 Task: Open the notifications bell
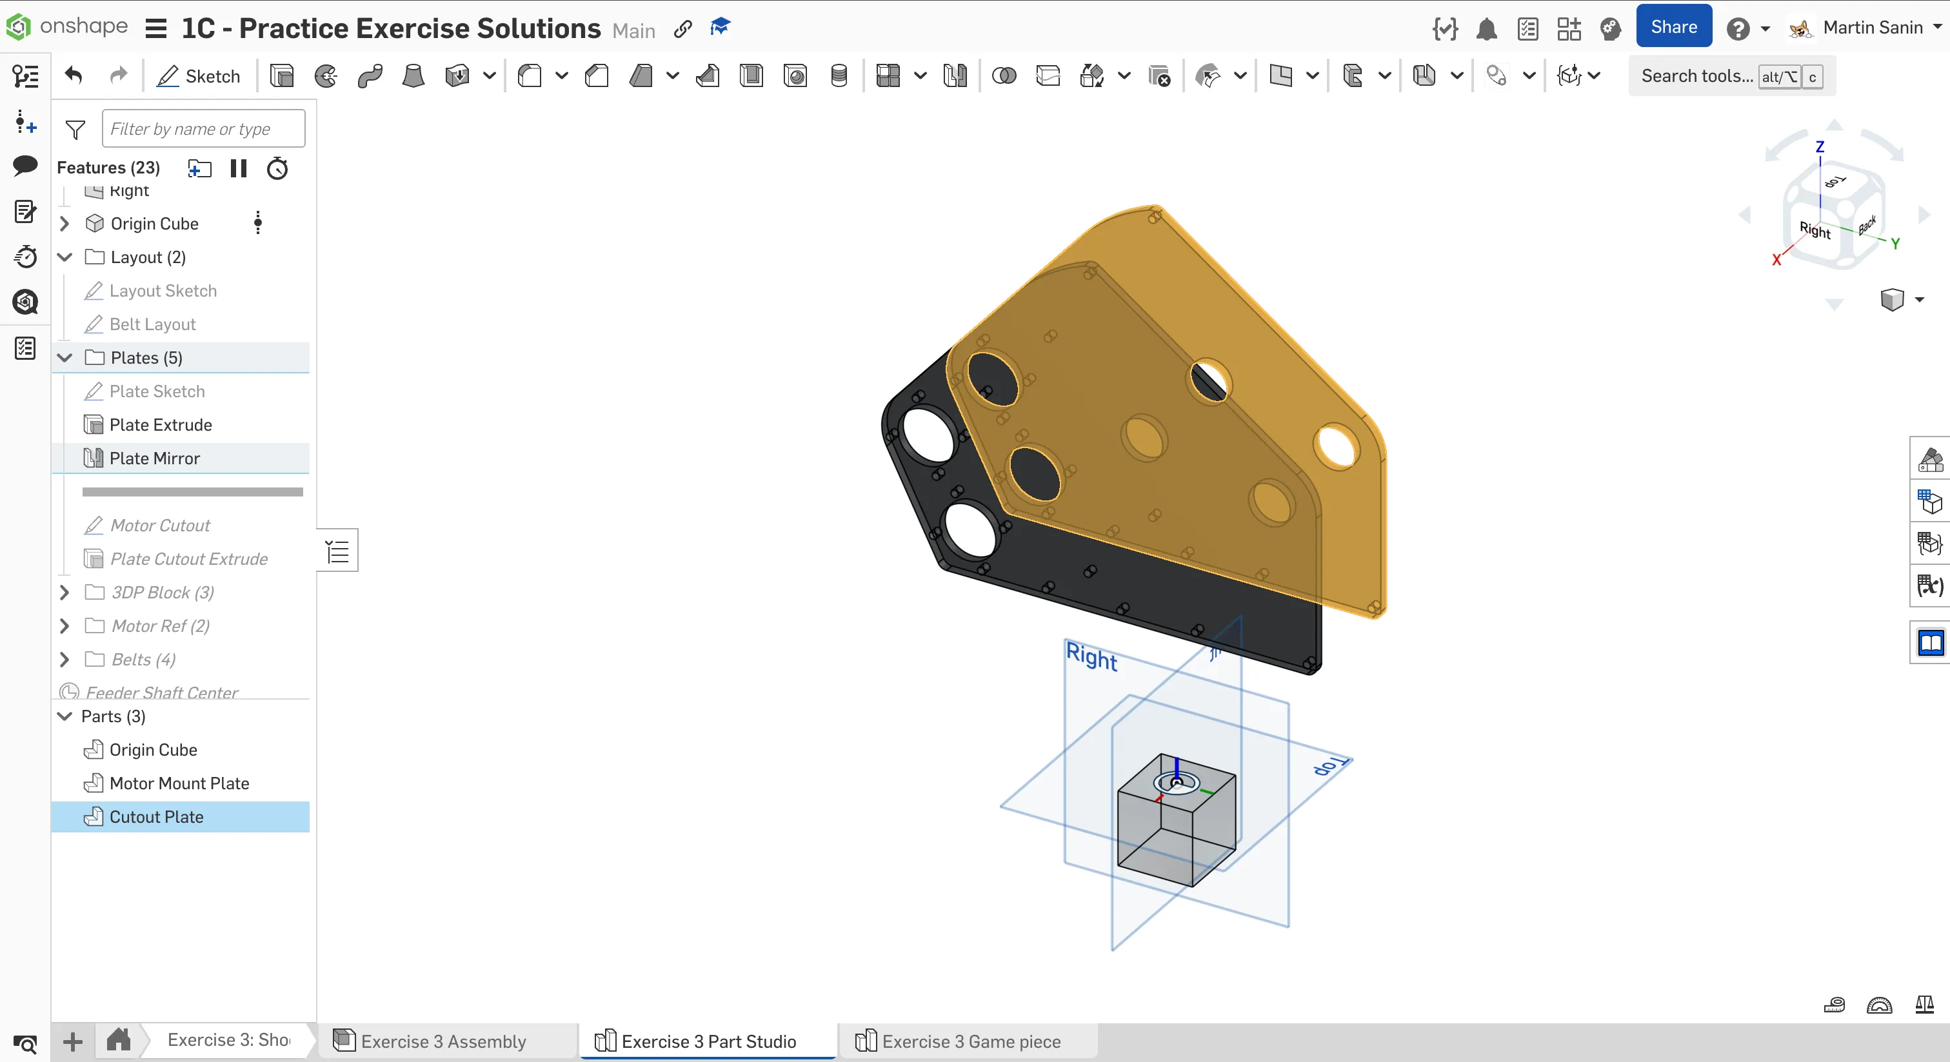pos(1487,29)
